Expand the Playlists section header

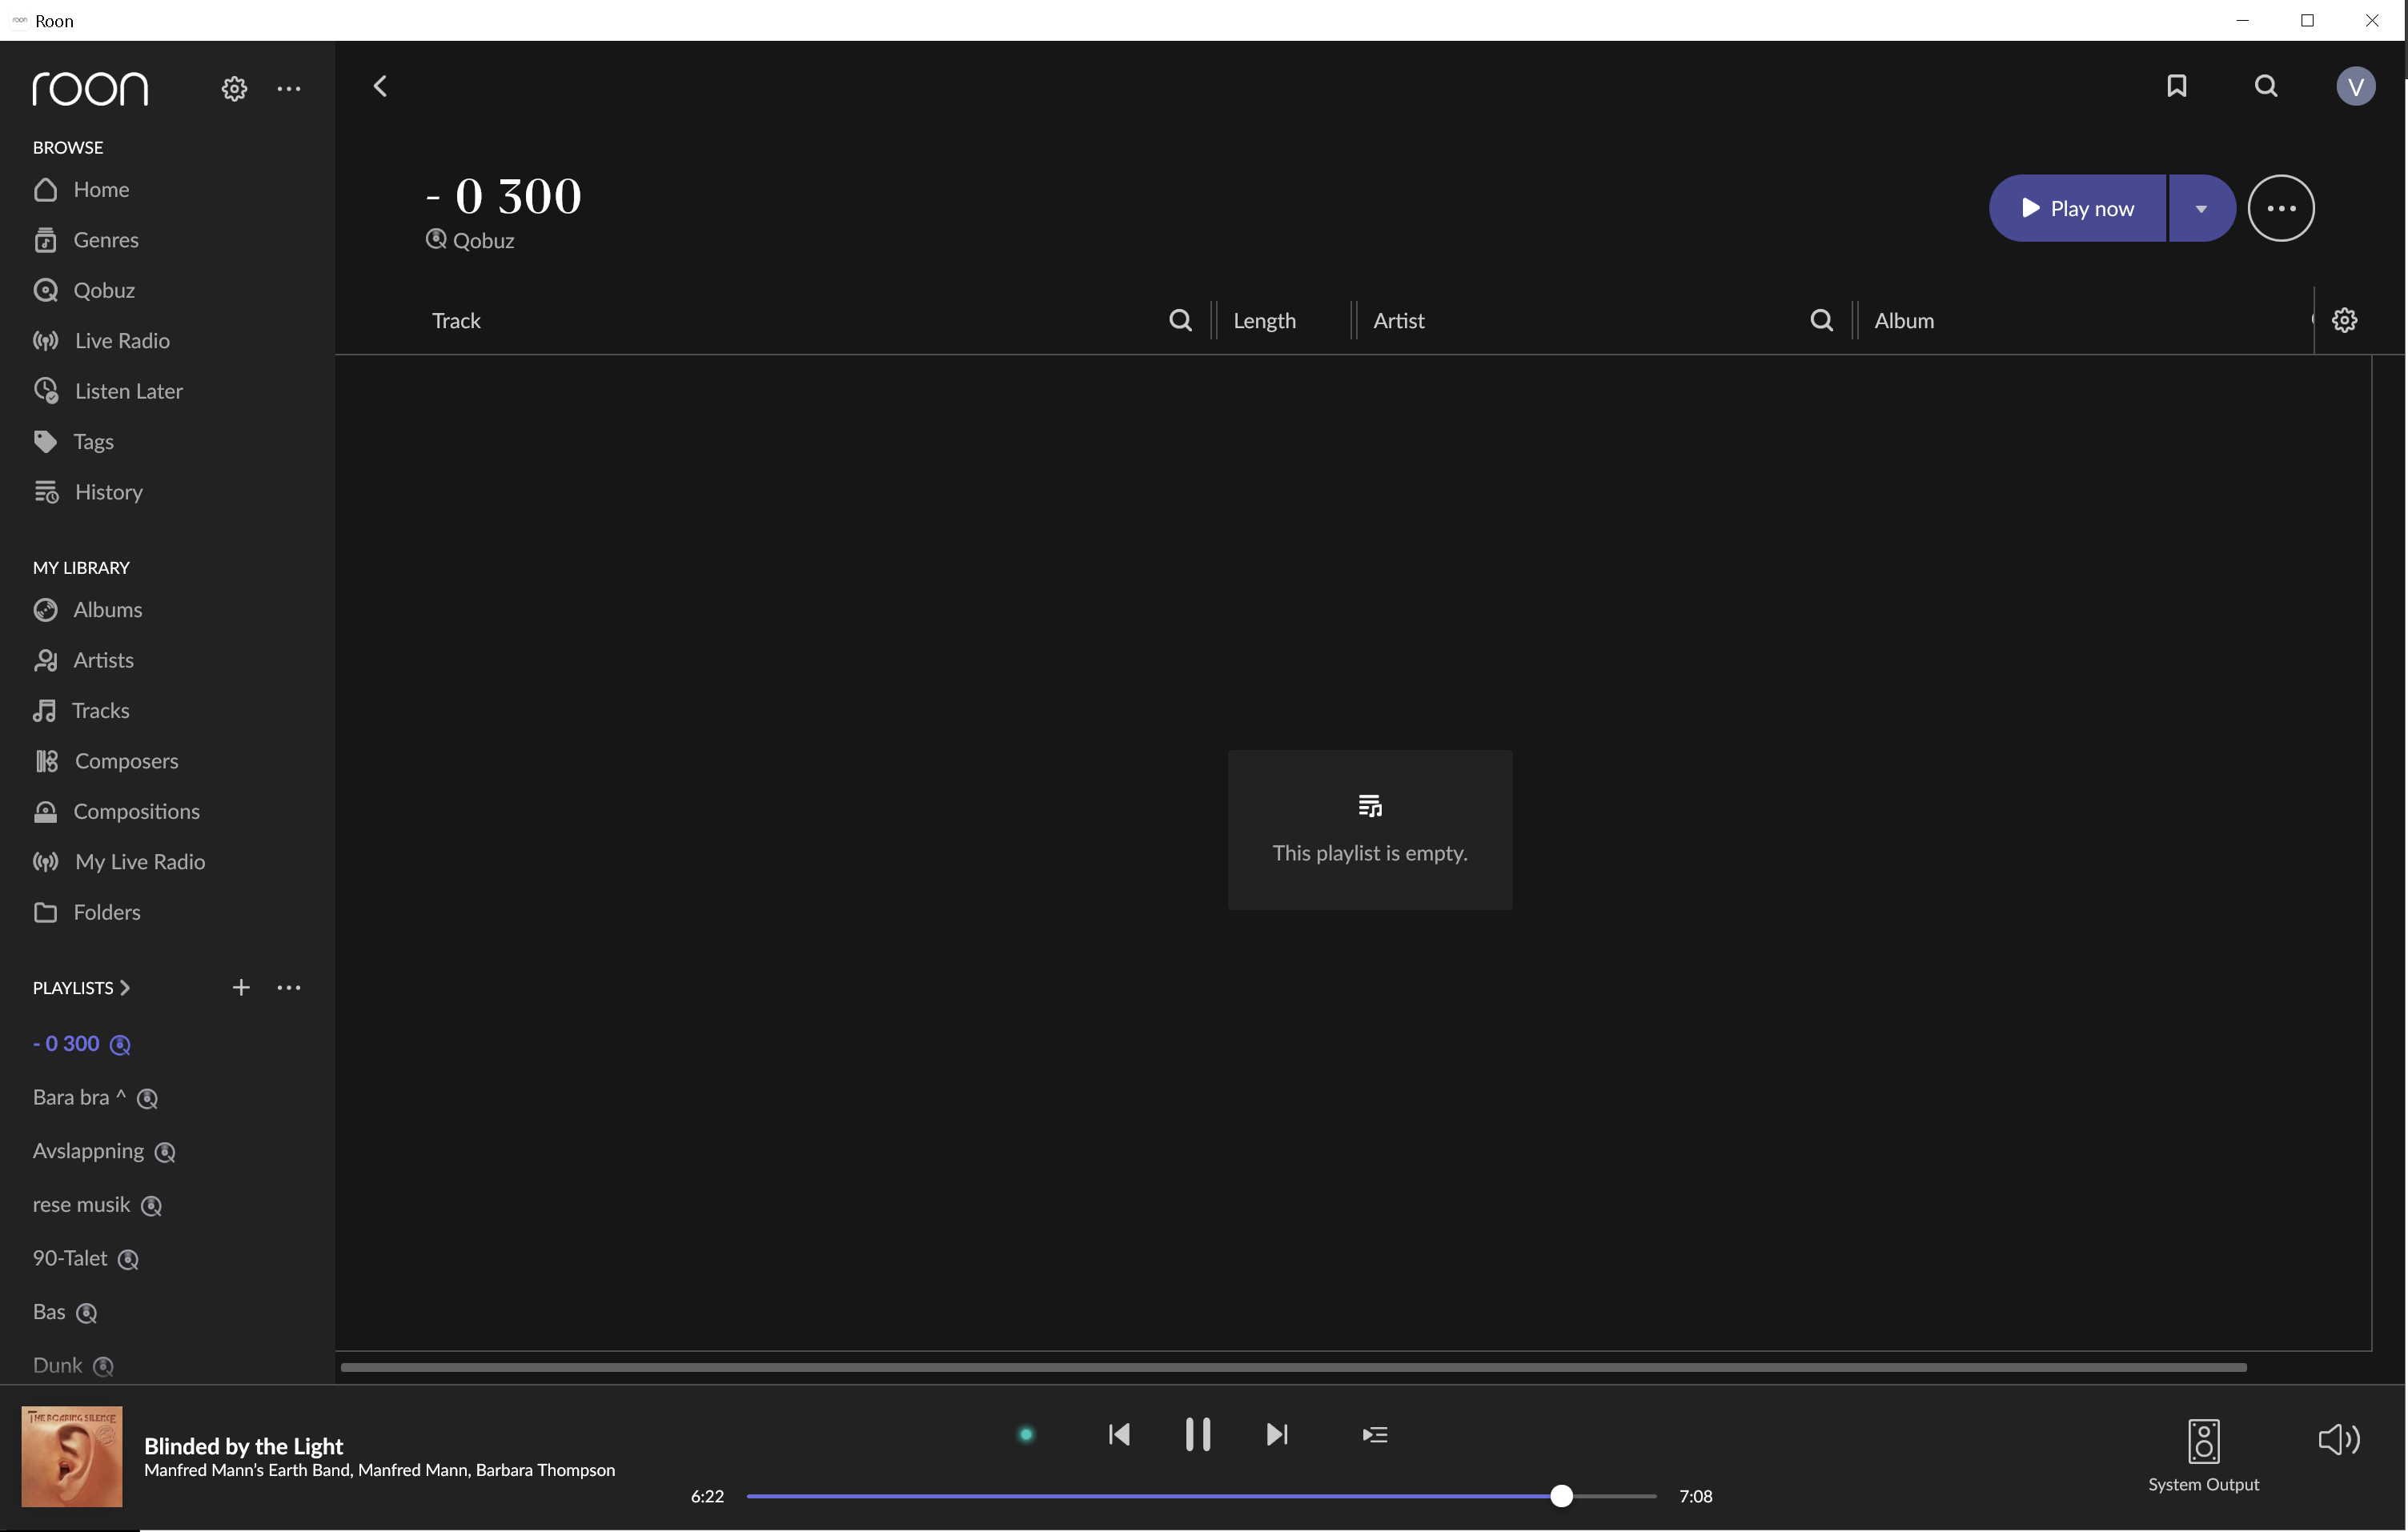(x=82, y=988)
